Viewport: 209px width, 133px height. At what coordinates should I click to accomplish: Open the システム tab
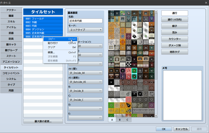[11, 79]
